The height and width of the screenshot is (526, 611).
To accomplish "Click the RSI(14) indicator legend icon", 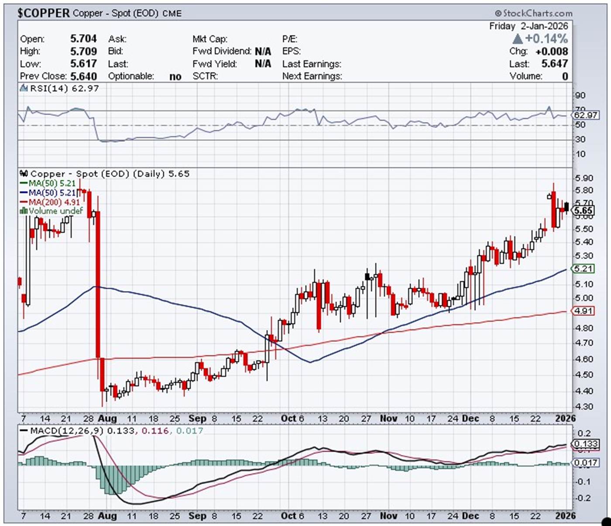I will [24, 89].
